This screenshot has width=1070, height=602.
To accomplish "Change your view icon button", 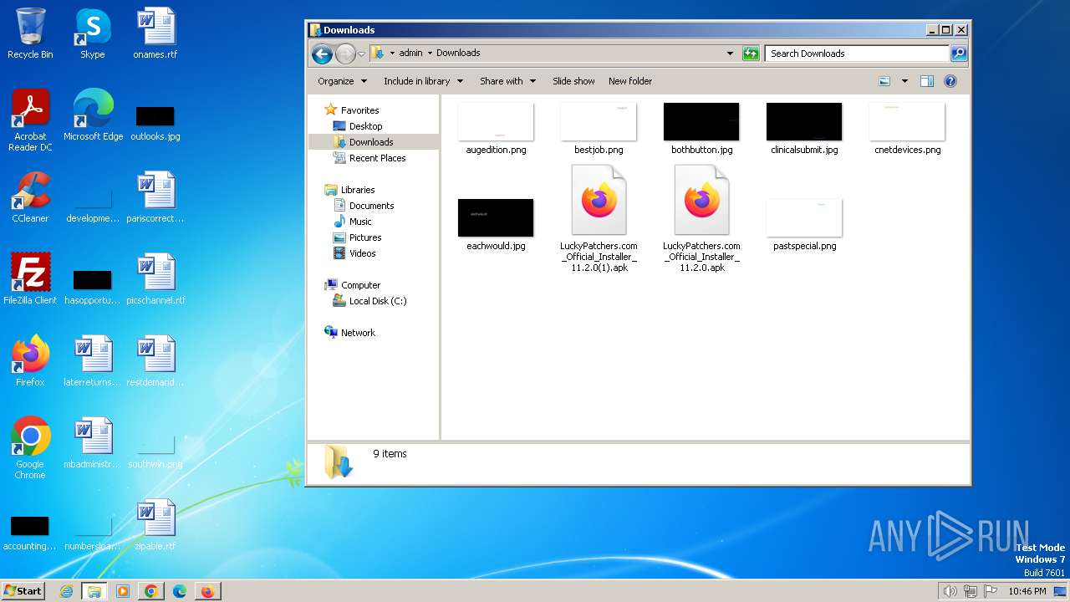I will point(884,81).
